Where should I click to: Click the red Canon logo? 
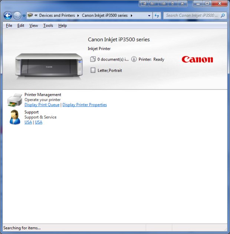point(197,59)
